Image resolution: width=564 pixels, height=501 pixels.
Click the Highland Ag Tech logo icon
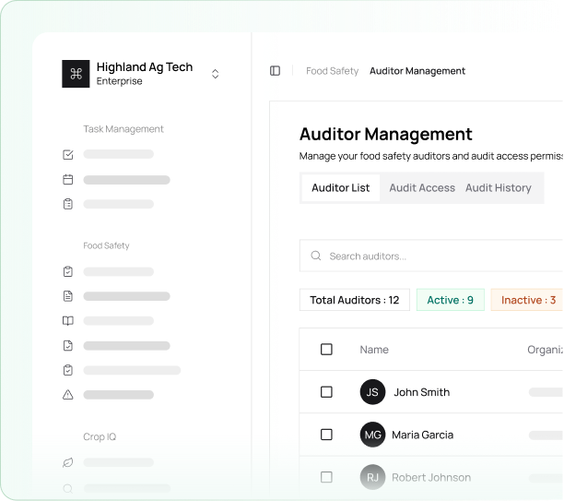click(76, 74)
